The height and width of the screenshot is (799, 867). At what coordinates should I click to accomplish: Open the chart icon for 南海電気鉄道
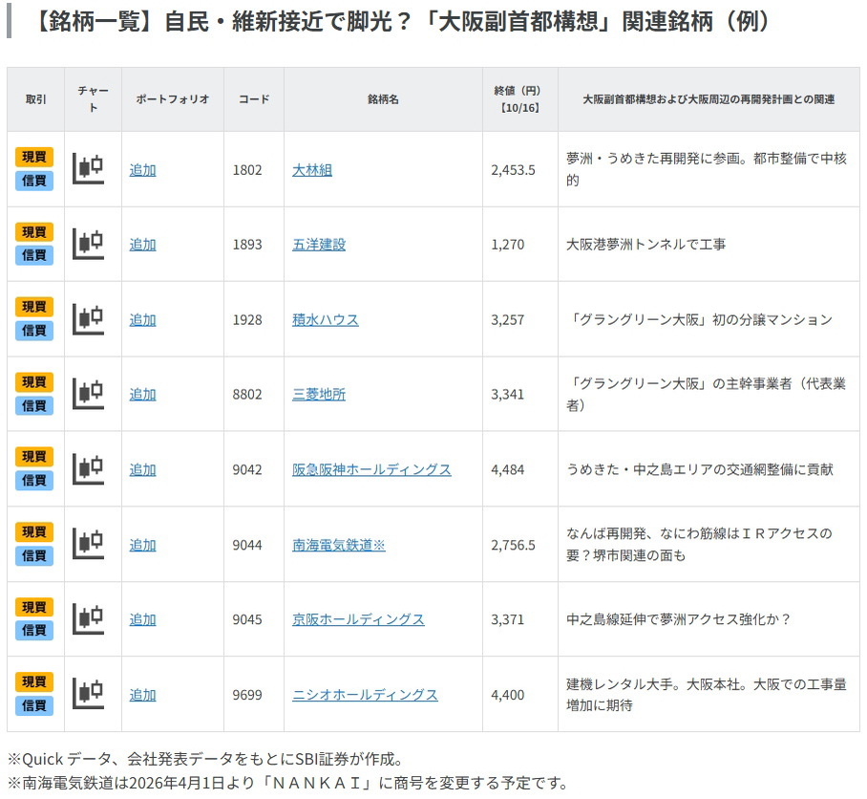[x=88, y=544]
